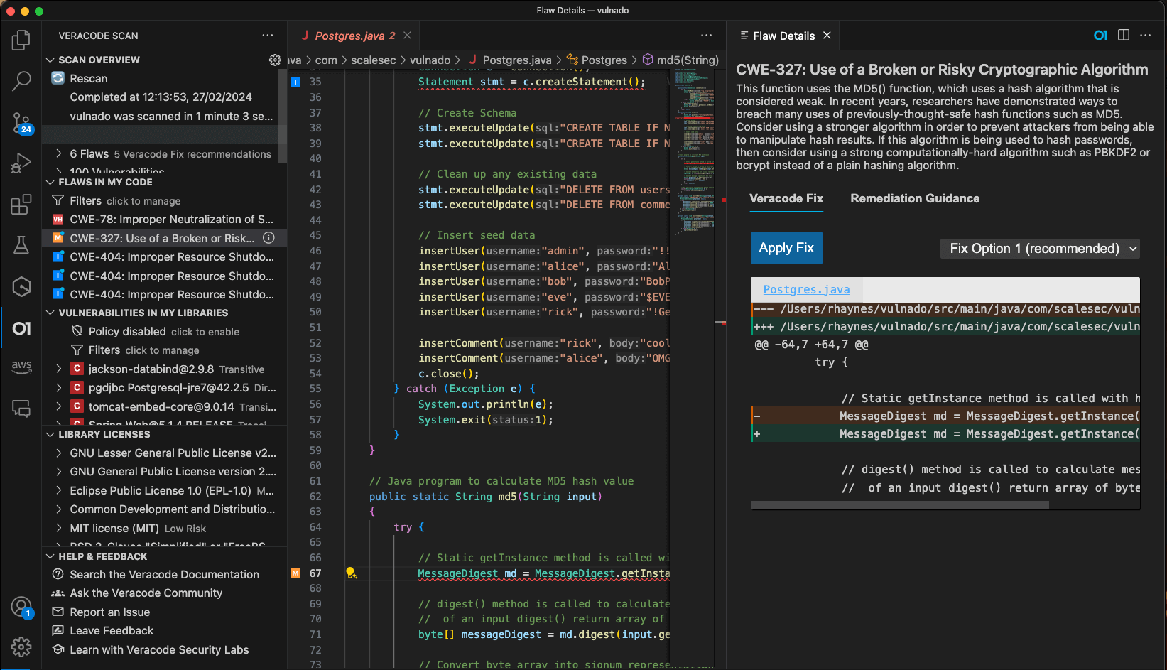Select the Testing beaker icon
The image size is (1167, 670).
(21, 245)
